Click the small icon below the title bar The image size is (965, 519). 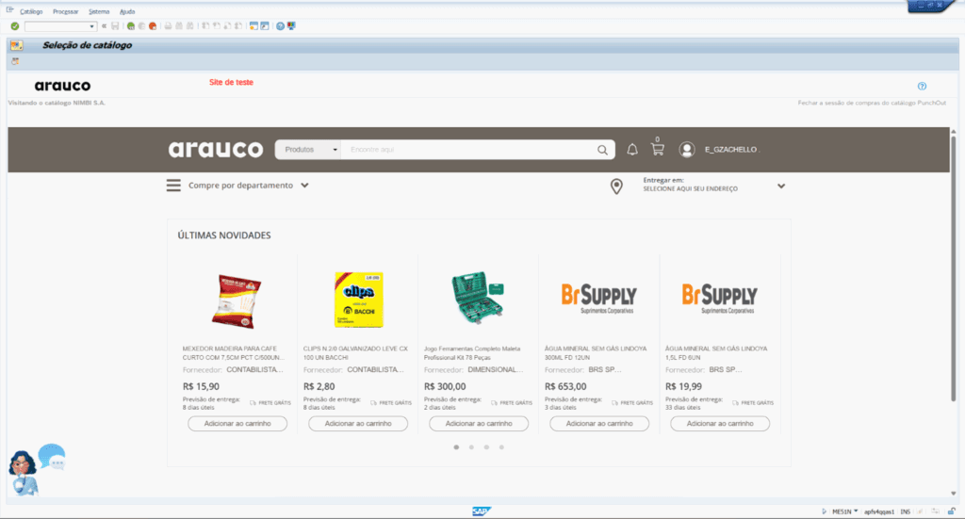click(x=15, y=61)
